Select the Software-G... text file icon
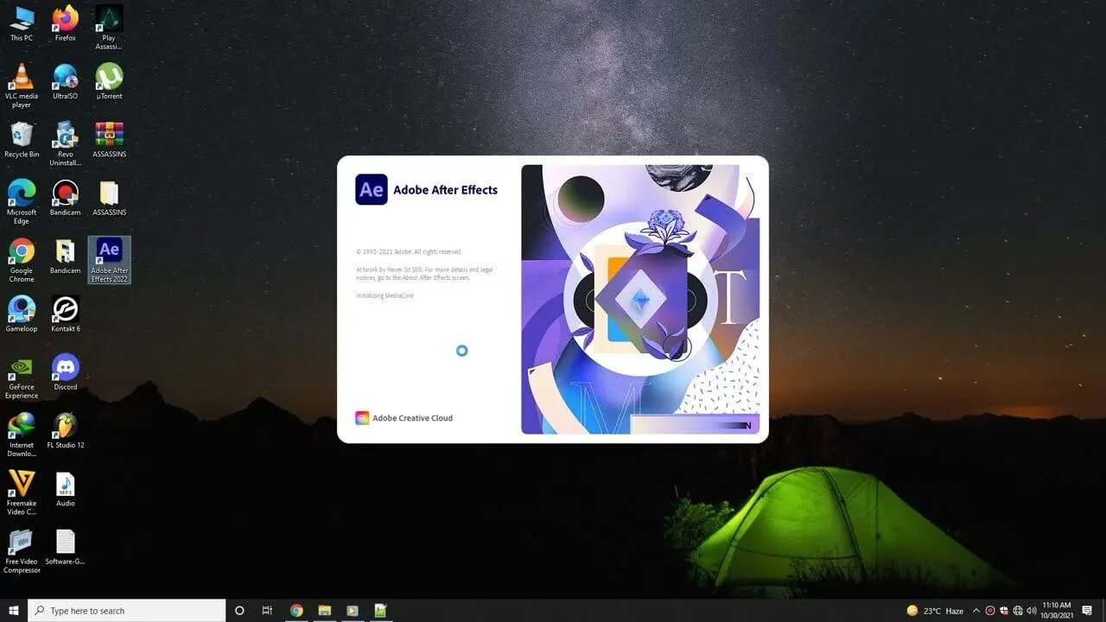The width and height of the screenshot is (1106, 622). (x=65, y=546)
